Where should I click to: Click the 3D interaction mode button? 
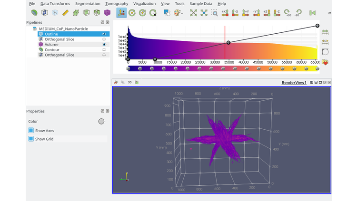pos(129,82)
